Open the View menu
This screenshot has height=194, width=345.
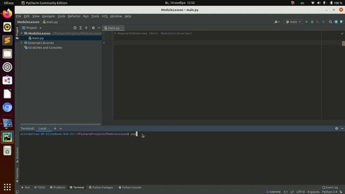tap(36, 16)
